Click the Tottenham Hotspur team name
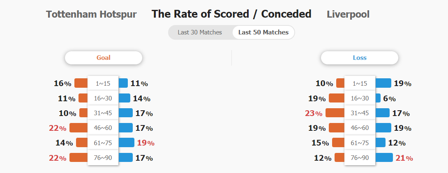 91,14
